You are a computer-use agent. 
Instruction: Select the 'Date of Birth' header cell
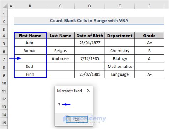point(90,36)
